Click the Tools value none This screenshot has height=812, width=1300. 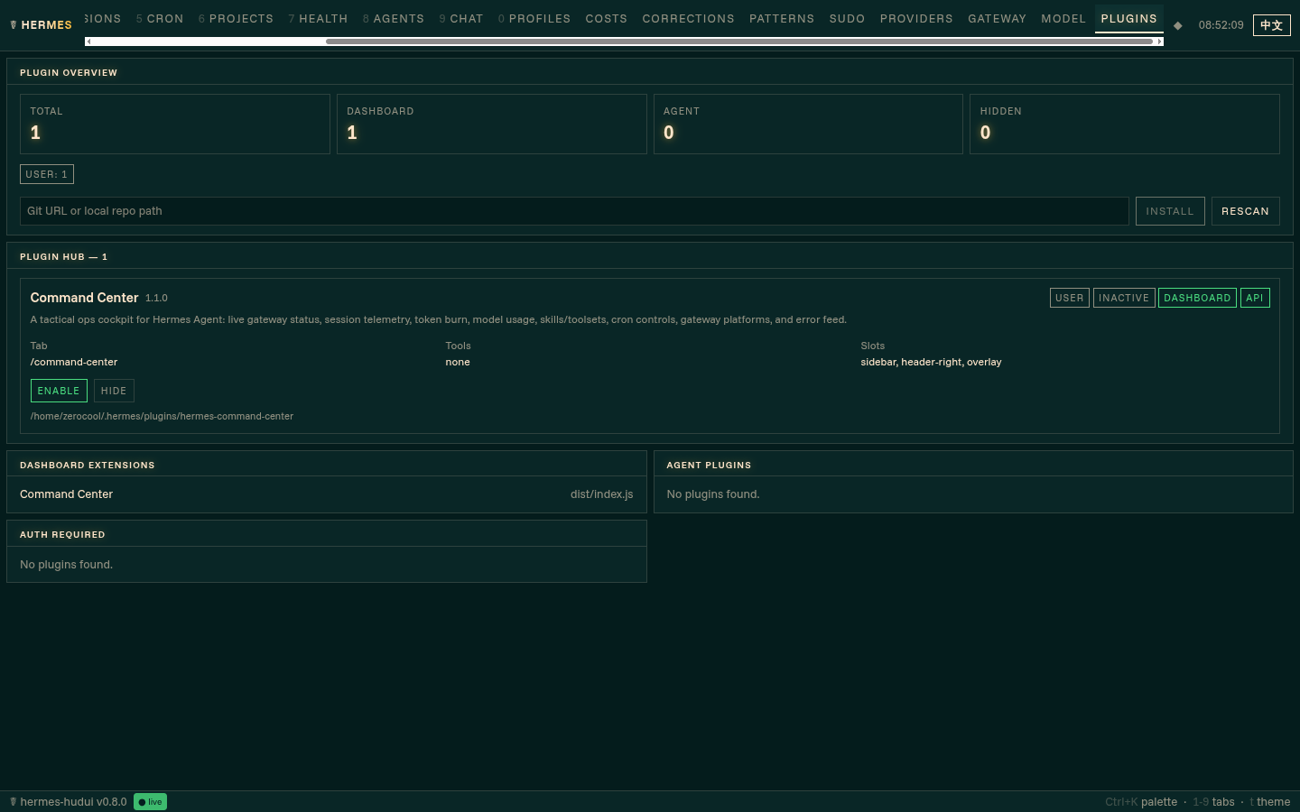458,362
